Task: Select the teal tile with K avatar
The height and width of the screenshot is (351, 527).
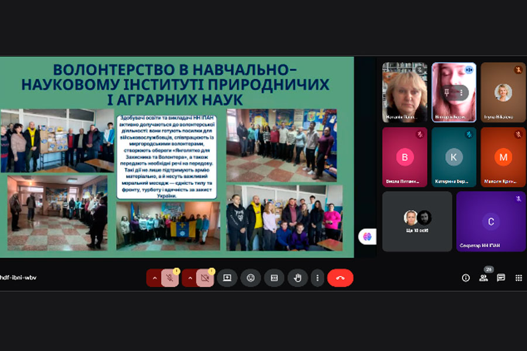Action: pyautogui.click(x=454, y=157)
